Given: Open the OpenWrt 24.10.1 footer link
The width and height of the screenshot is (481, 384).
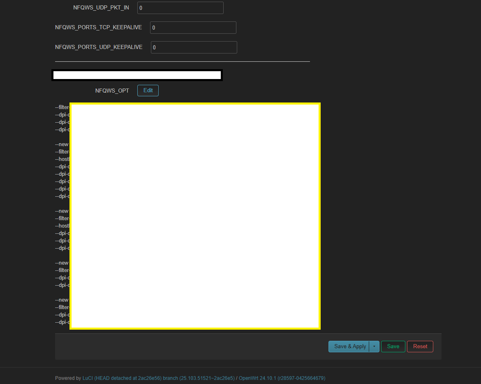Looking at the screenshot, I should pyautogui.click(x=282, y=378).
